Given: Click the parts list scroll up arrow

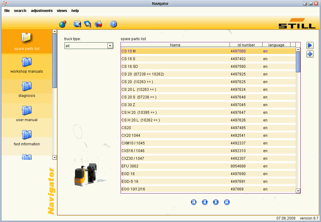Looking at the screenshot, I should [x=298, y=50].
